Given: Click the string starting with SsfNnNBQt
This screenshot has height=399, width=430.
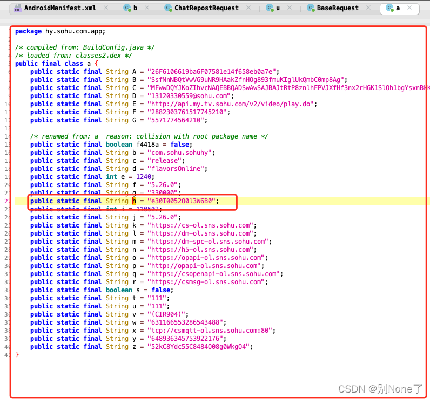Looking at the screenshot, I should tap(245, 80).
